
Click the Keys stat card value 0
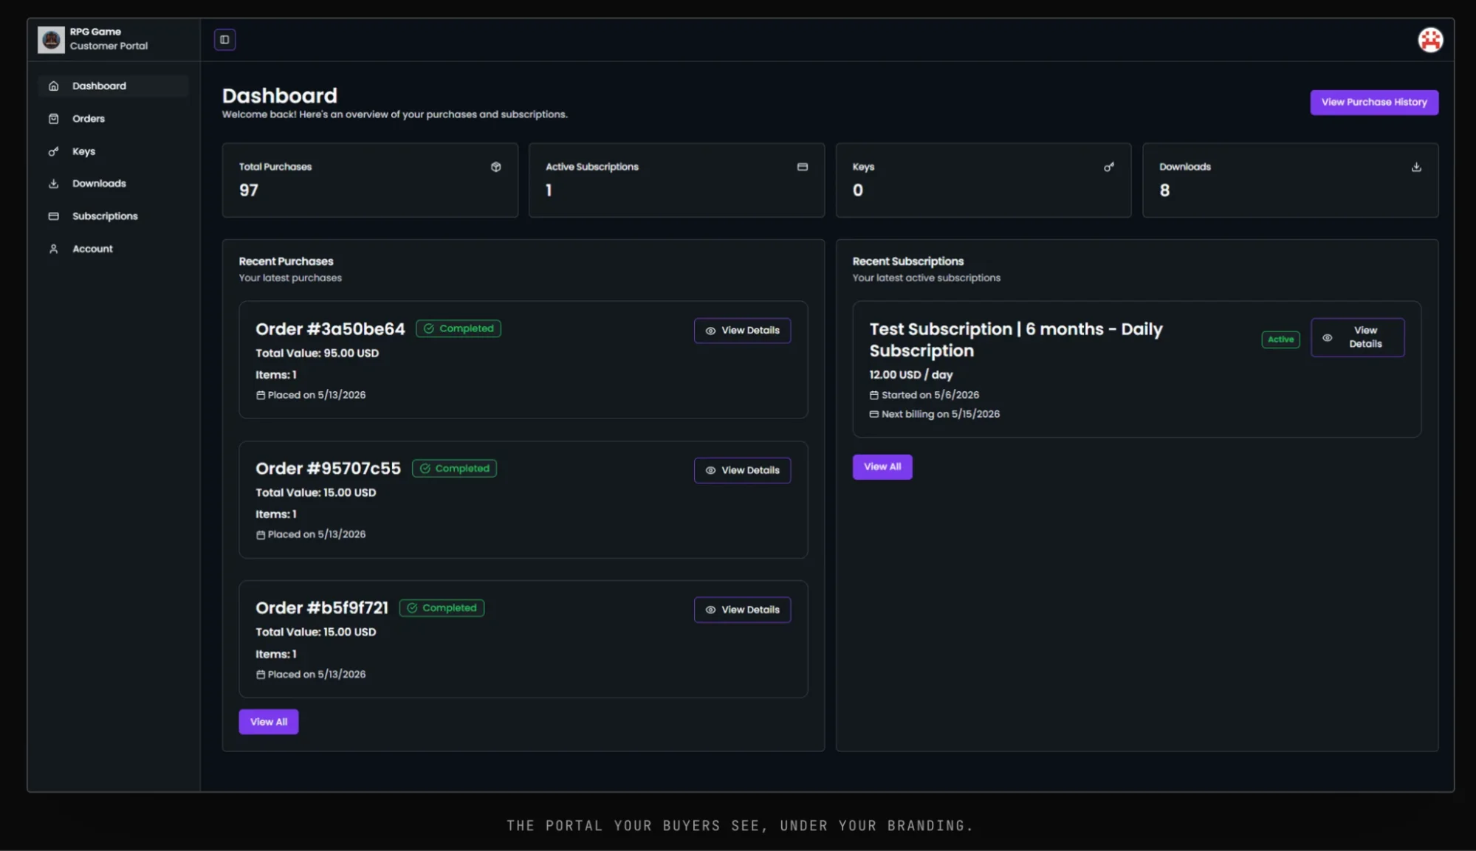pos(858,190)
